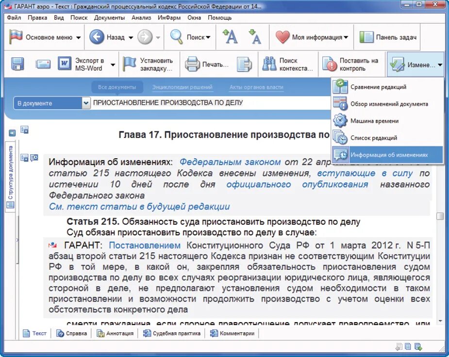
Task: Select Обзор изменений документа entry
Action: (387, 104)
